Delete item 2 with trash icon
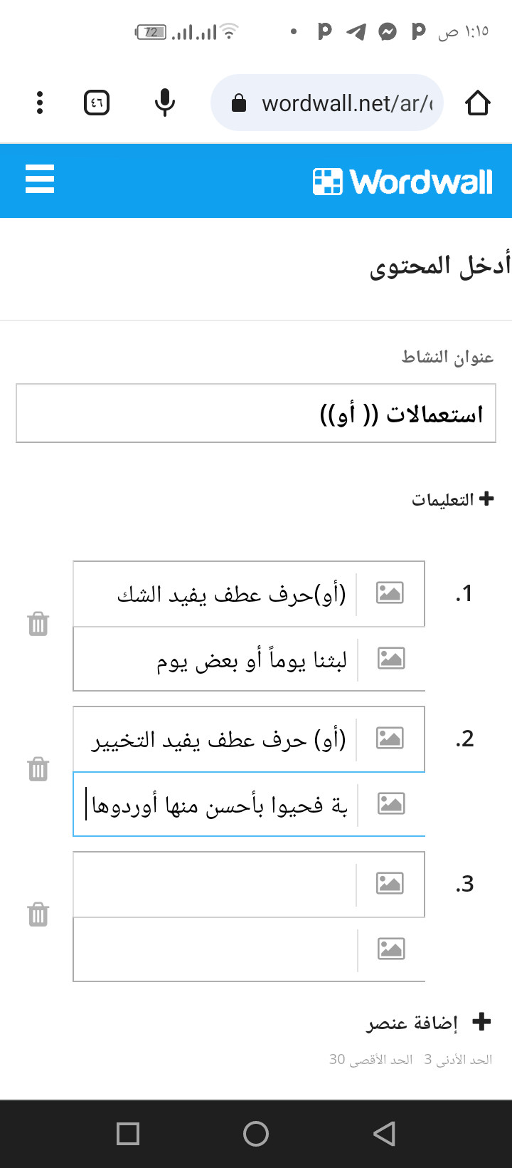This screenshot has width=512, height=1168. pos(38,769)
